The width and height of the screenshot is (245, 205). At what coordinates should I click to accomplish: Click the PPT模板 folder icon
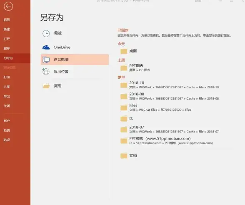click(124, 141)
